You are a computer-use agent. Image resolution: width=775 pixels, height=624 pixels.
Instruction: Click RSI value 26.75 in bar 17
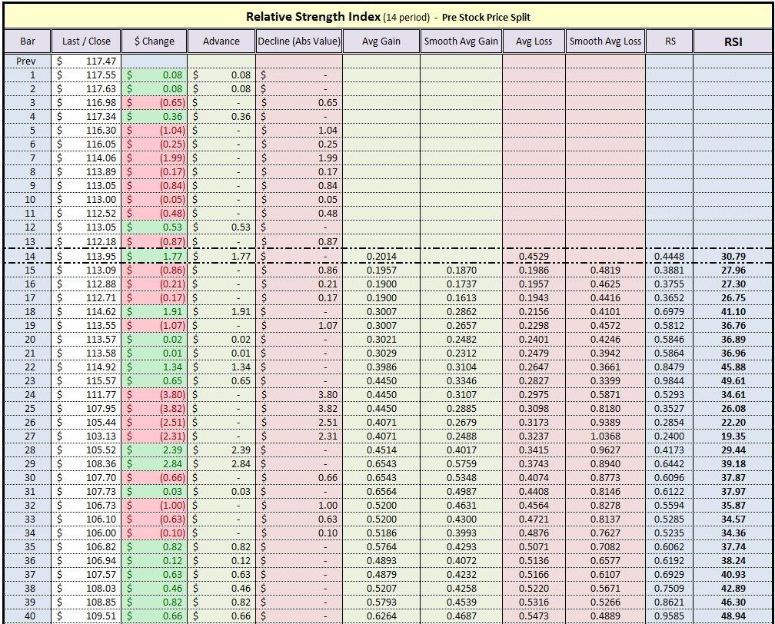[733, 298]
